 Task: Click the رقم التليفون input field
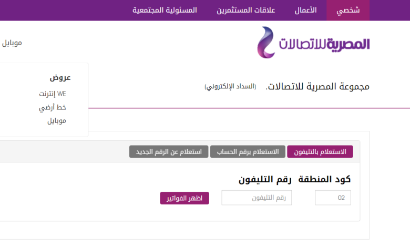pyautogui.click(x=257, y=198)
